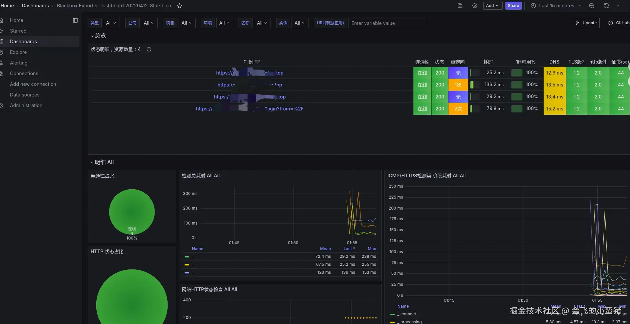The width and height of the screenshot is (630, 324).
Task: Open the URL in the 136.2 ms row
Action: (250, 85)
